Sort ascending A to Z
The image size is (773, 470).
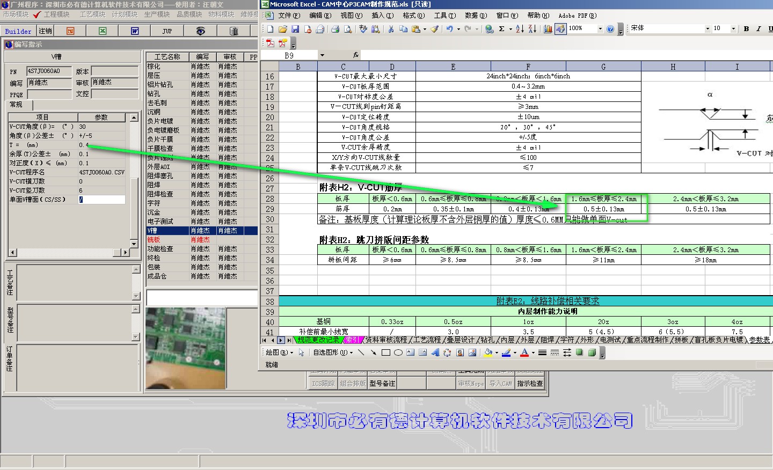[x=520, y=29]
